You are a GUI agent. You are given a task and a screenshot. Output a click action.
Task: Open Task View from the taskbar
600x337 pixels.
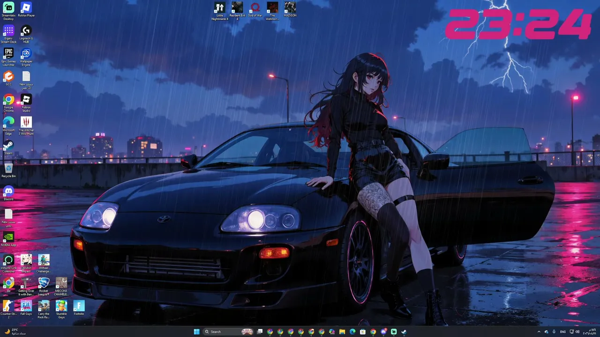tap(260, 332)
